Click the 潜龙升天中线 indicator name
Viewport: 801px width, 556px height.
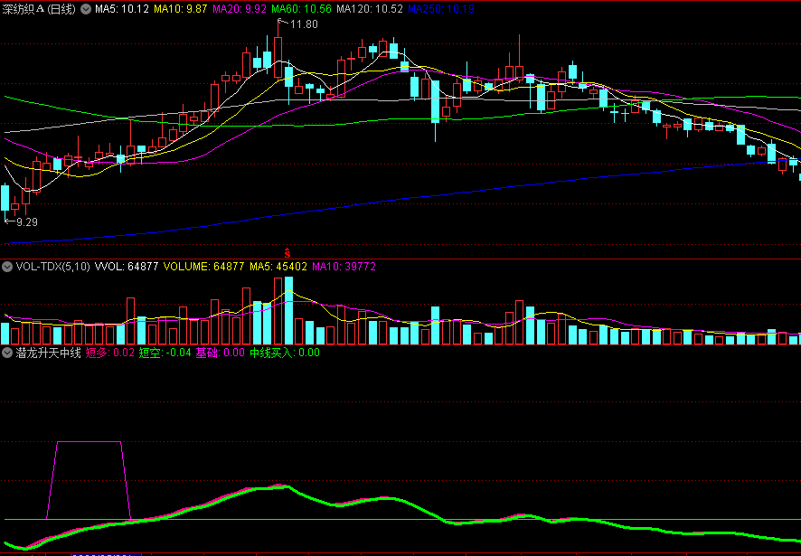tap(49, 353)
